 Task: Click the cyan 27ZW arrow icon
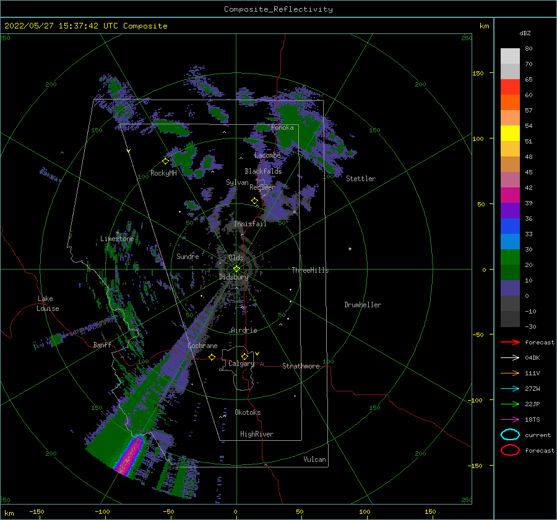coord(510,389)
